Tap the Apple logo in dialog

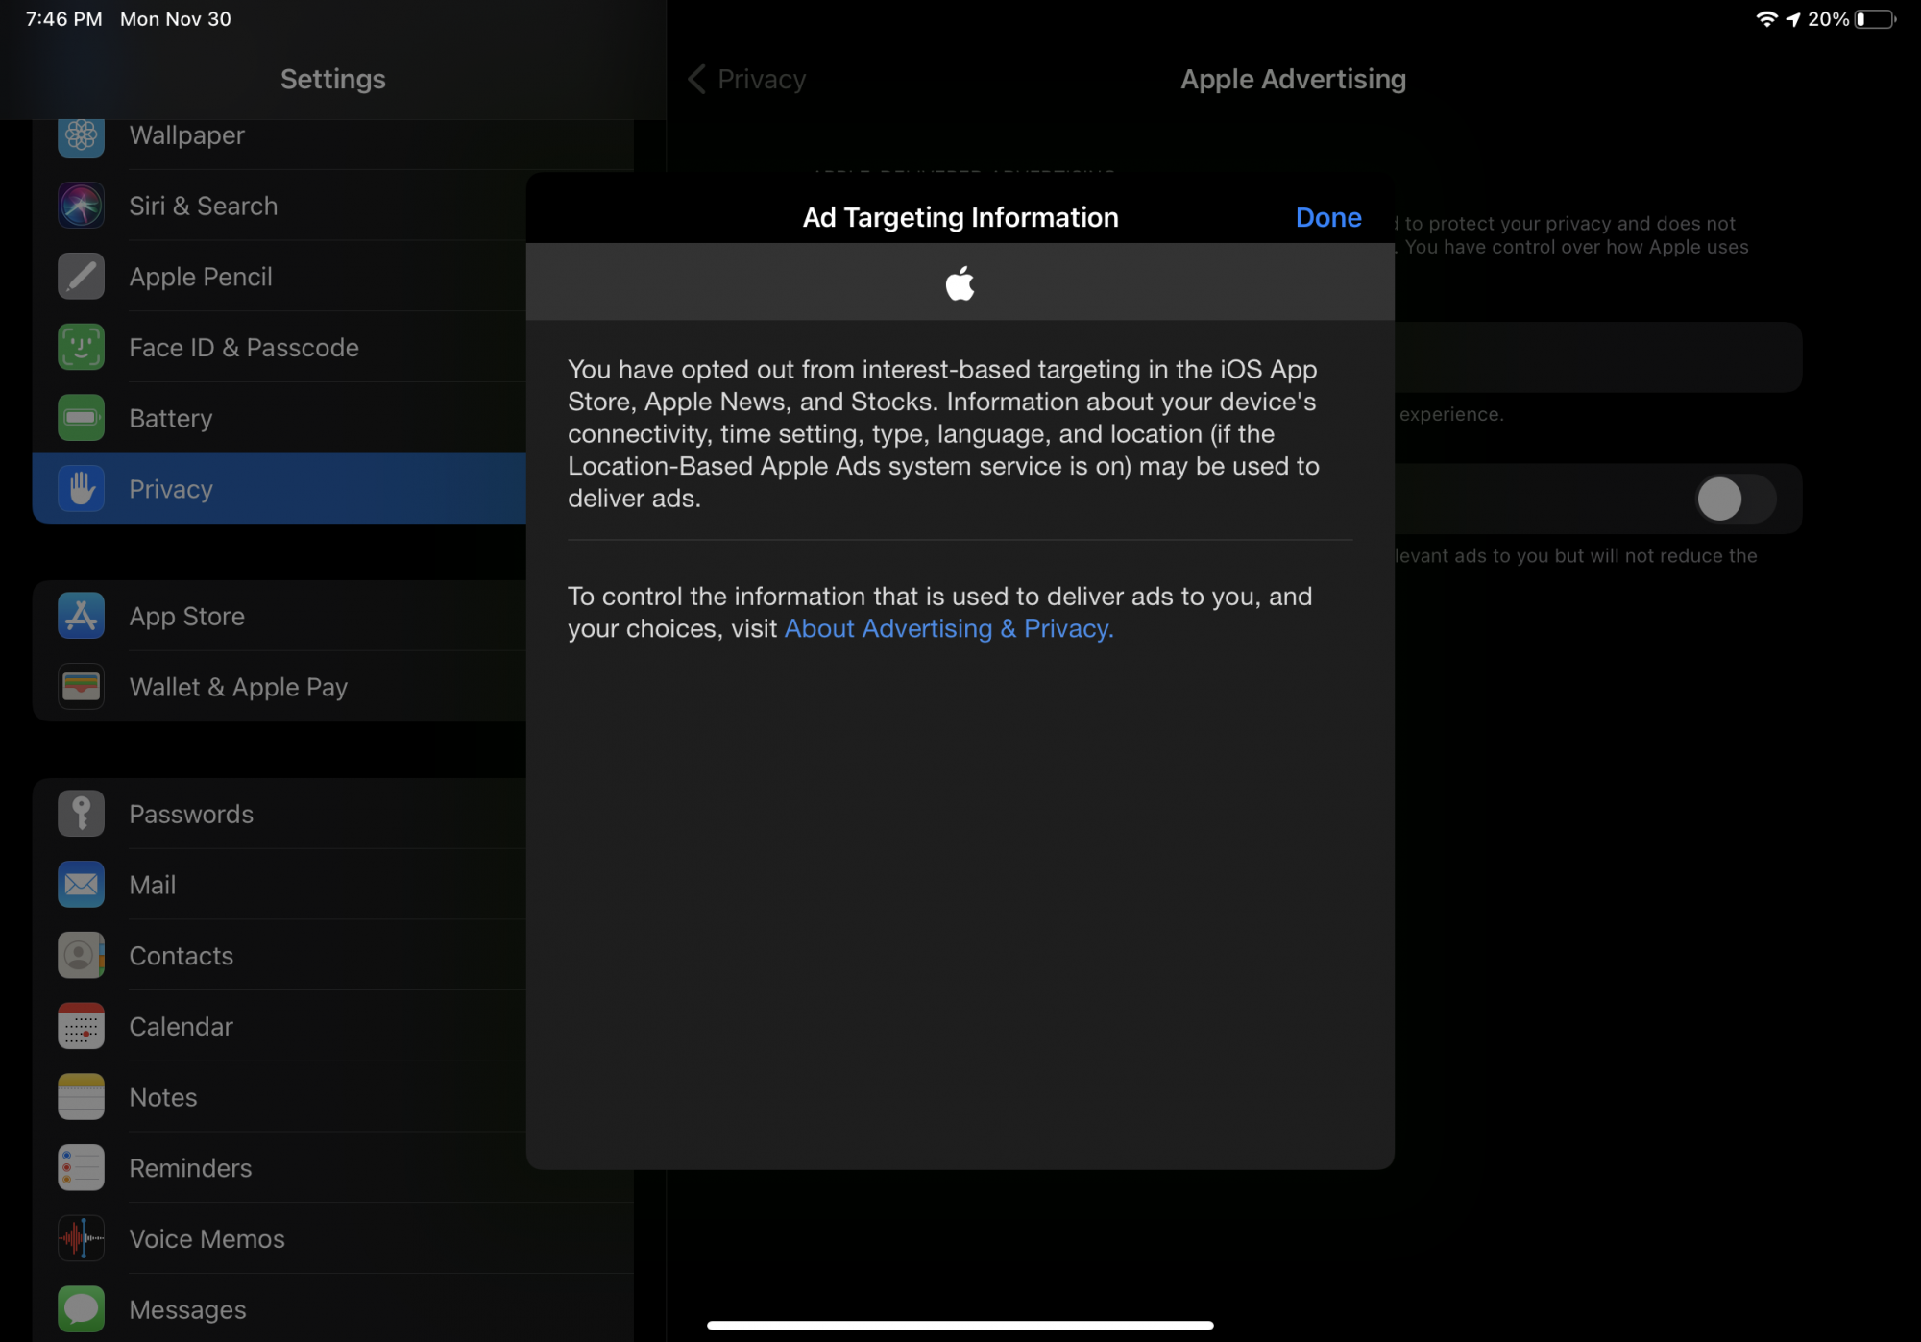[960, 283]
